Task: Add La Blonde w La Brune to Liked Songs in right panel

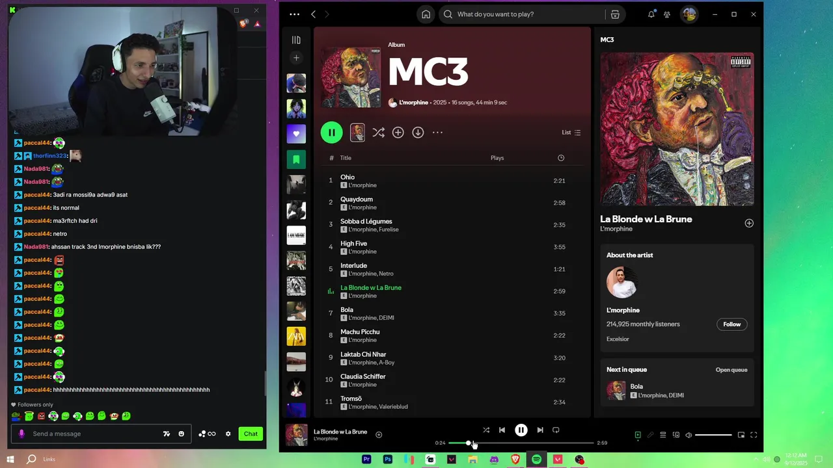Action: [749, 223]
